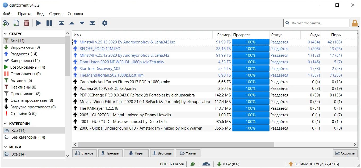Click the qBittorrent logo in title bar
Image resolution: width=361 pixels, height=168 pixels.
tap(5, 5)
